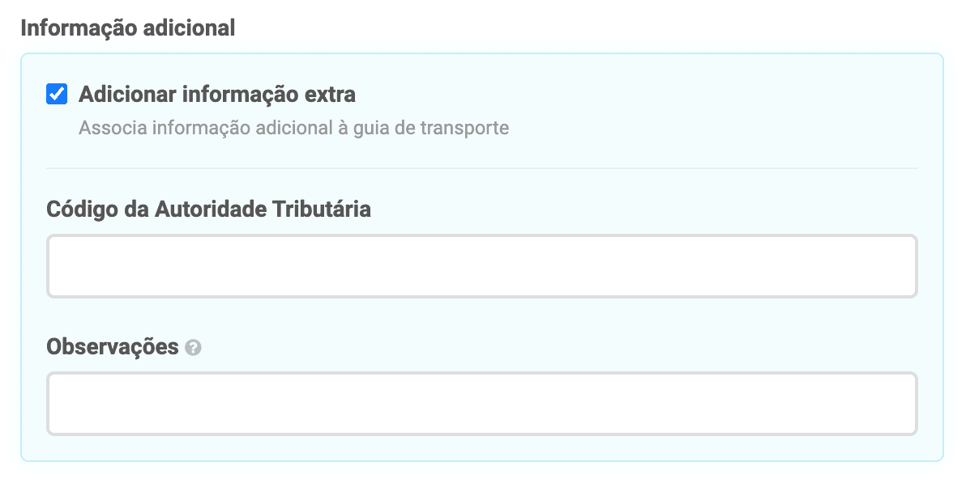Click the Código da Autoridade Tributária label
966x487 pixels.
pos(208,209)
